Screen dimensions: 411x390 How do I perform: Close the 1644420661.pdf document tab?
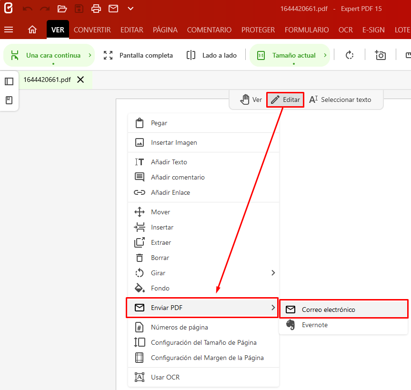[80, 80]
